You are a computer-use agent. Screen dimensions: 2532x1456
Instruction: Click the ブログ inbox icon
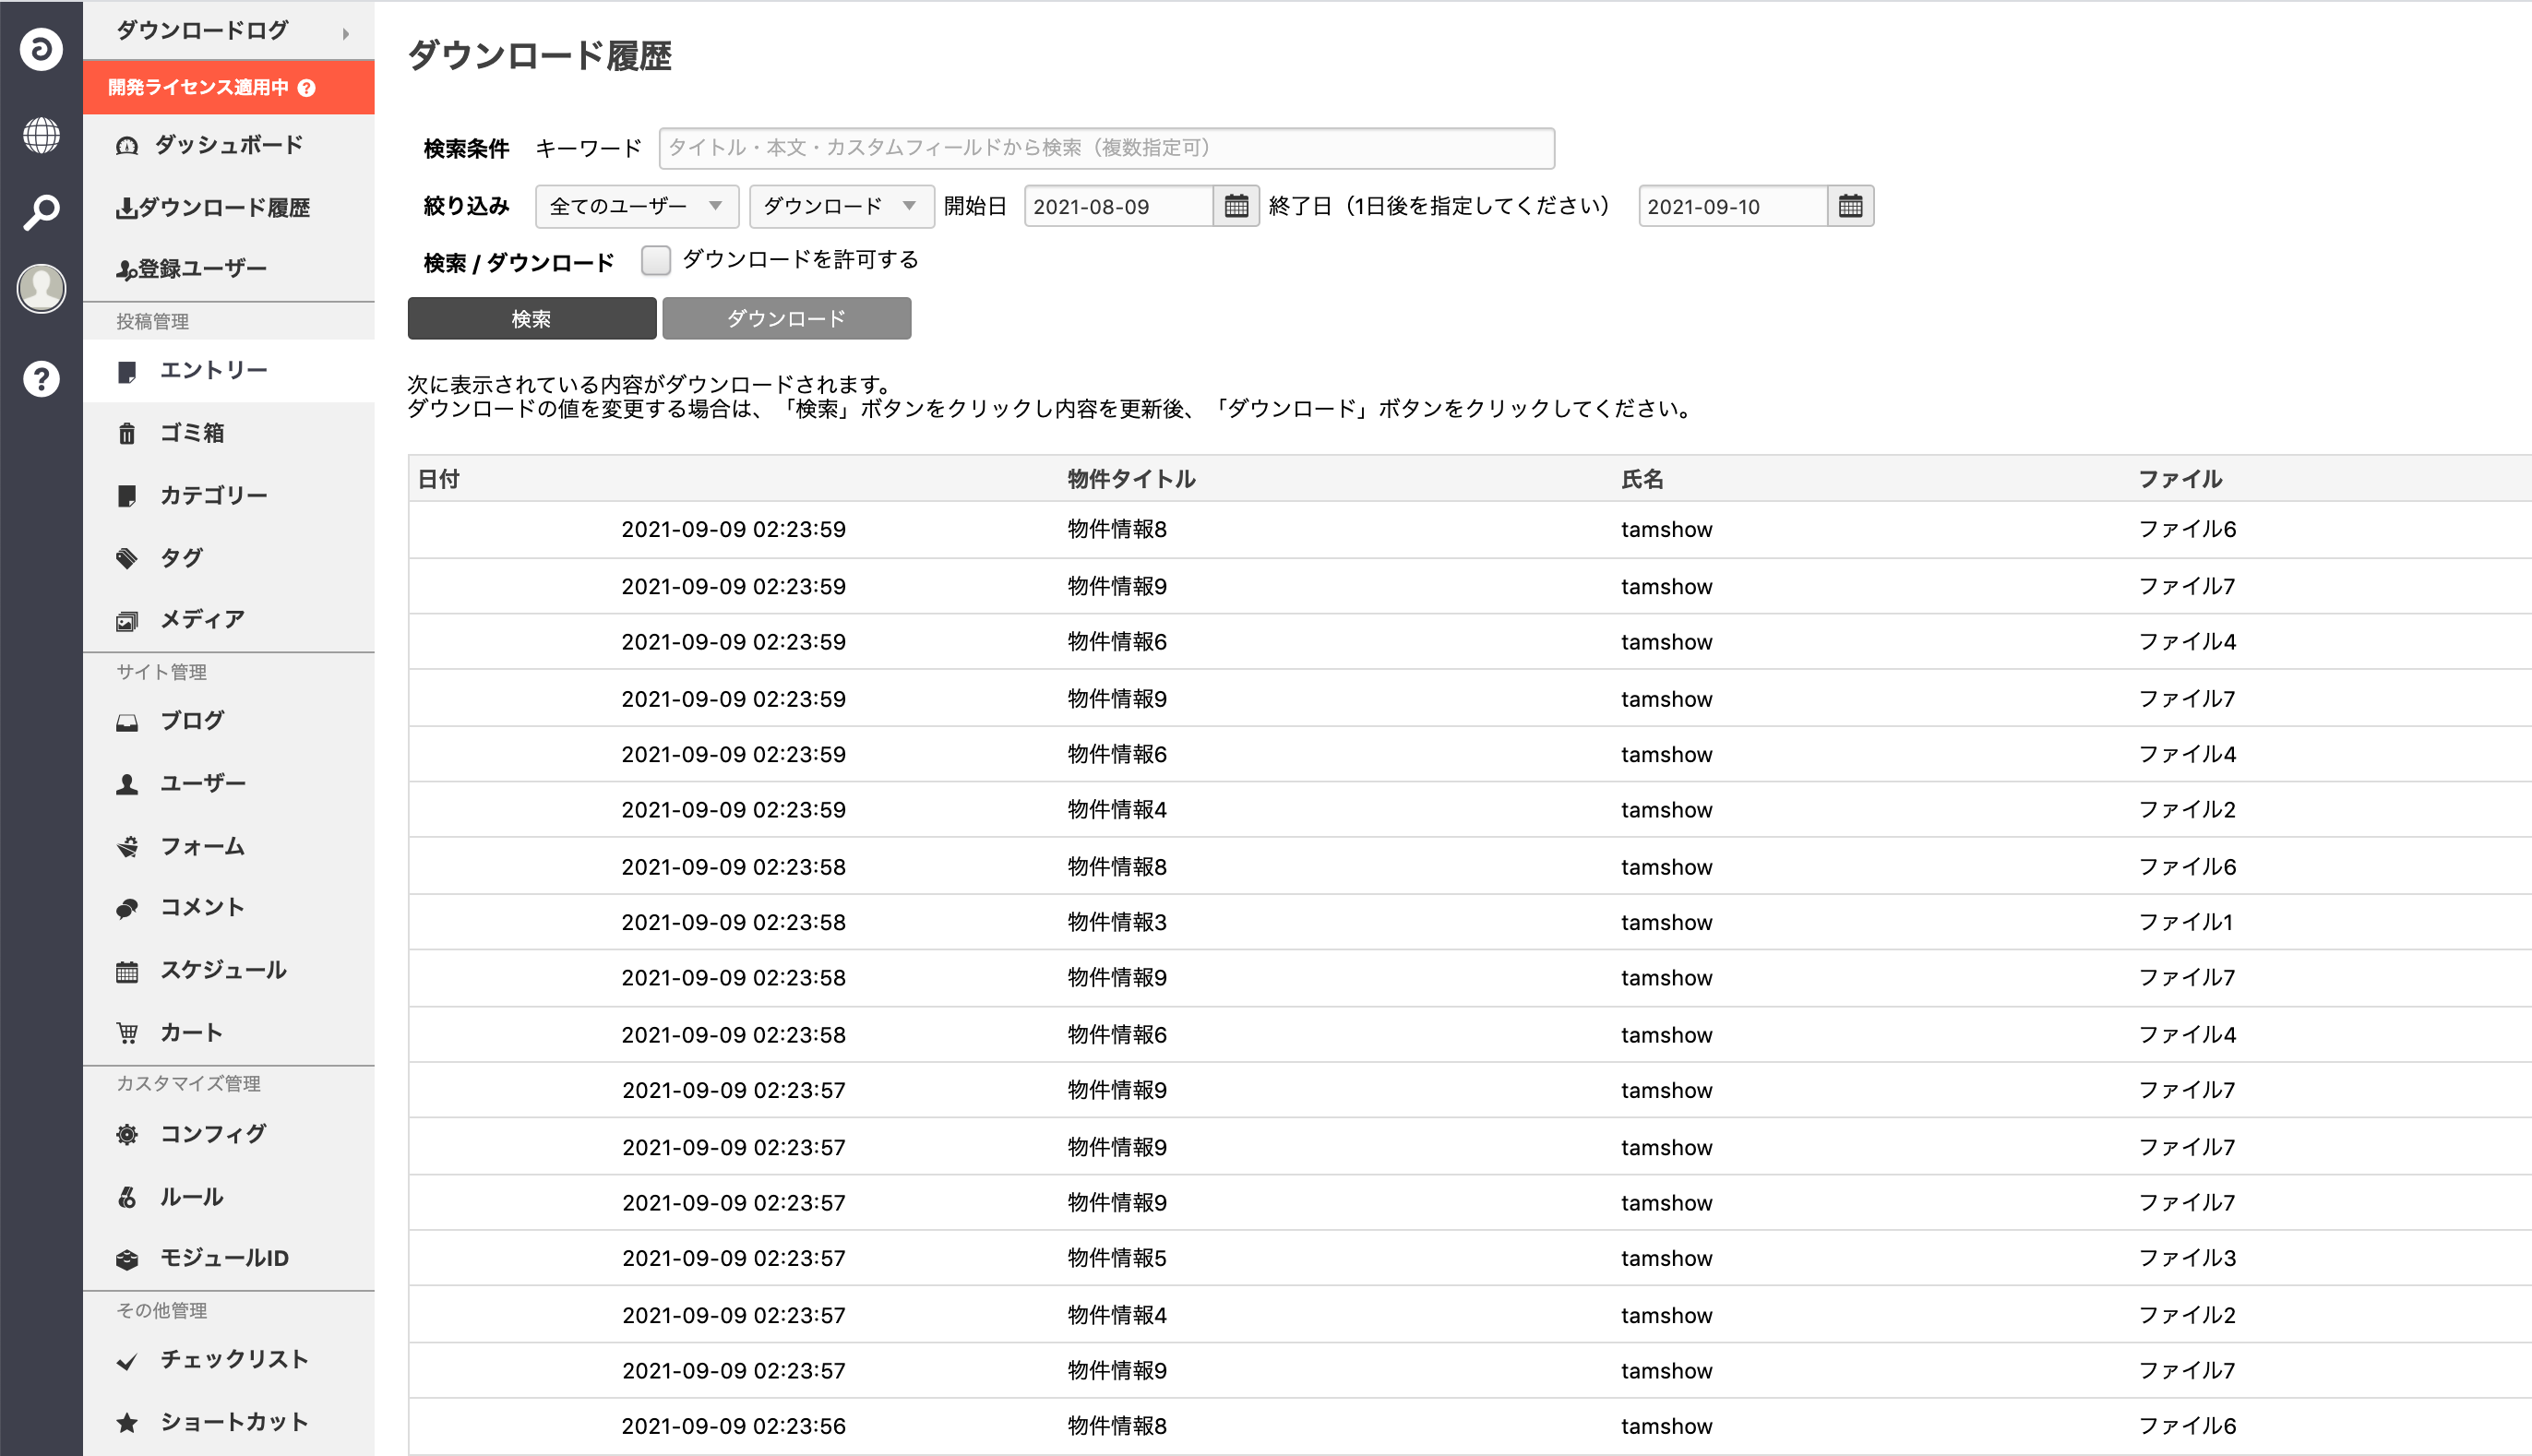pyautogui.click(x=127, y=722)
